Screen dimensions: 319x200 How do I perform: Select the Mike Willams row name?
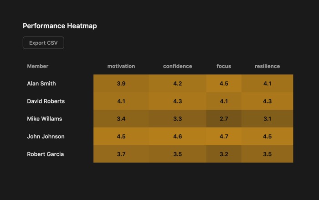coord(44,119)
